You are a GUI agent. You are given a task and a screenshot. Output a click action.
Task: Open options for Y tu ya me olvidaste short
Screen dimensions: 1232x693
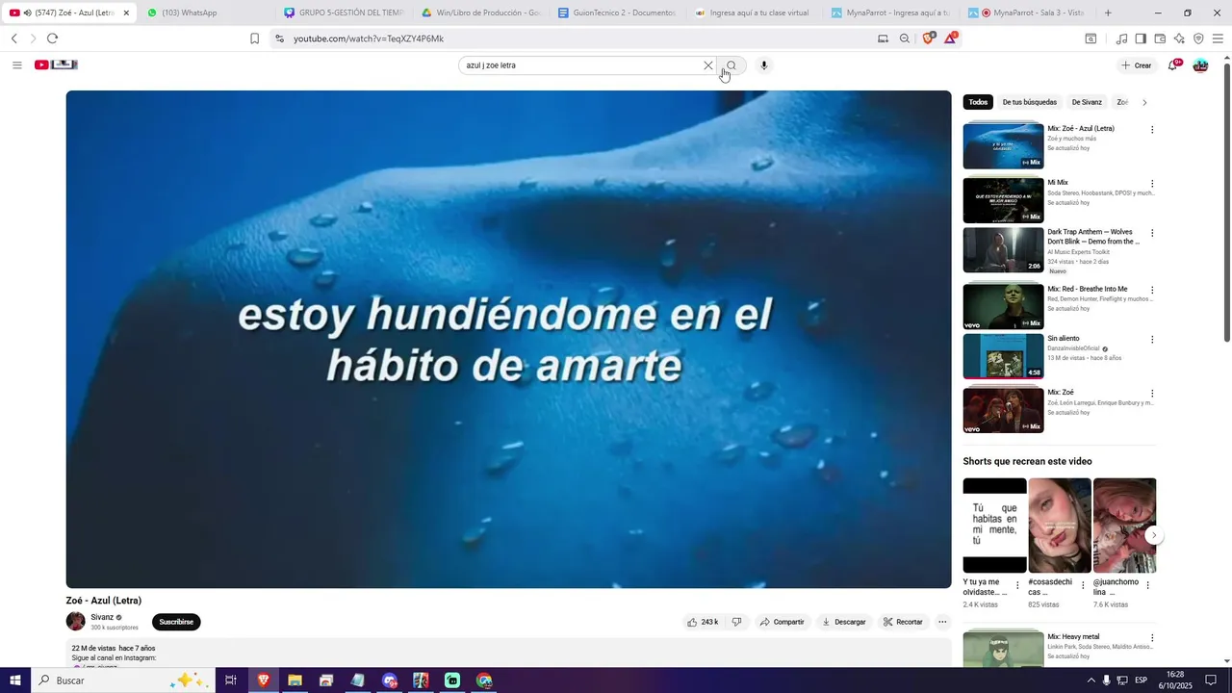coord(1017,585)
